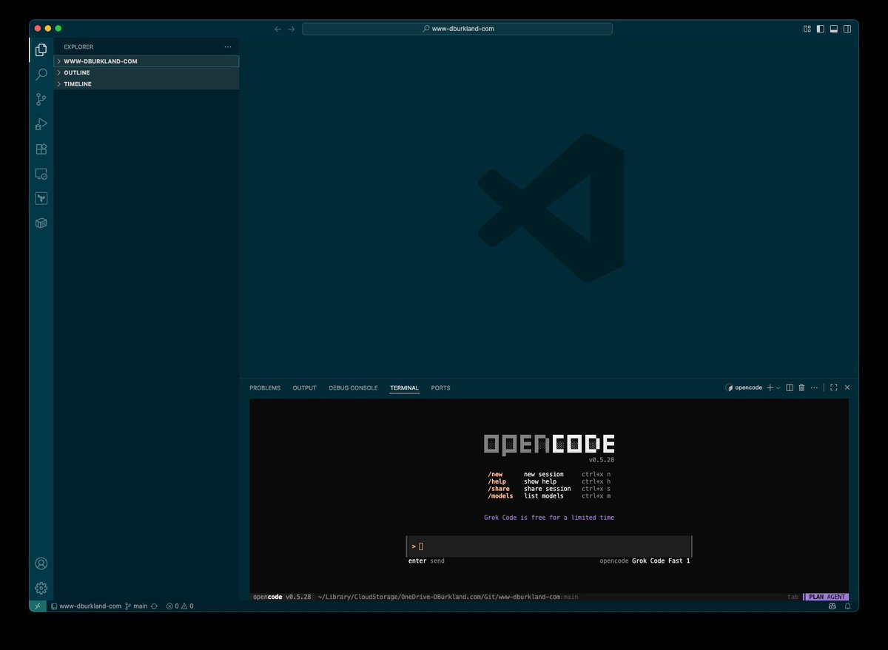Click the Remote Explorer icon

point(41,174)
